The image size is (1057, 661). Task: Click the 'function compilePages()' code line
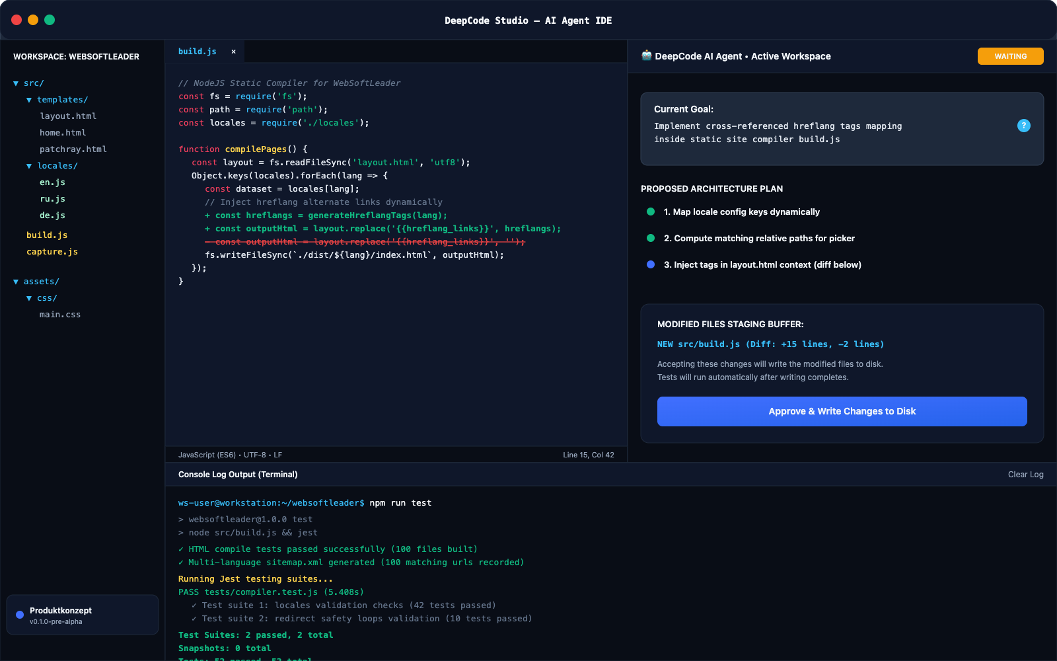243,149
